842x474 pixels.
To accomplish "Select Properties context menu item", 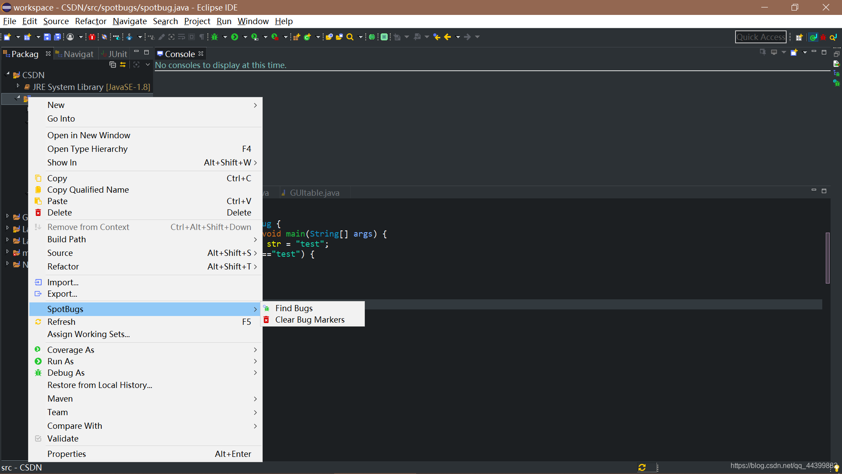I will (x=67, y=454).
